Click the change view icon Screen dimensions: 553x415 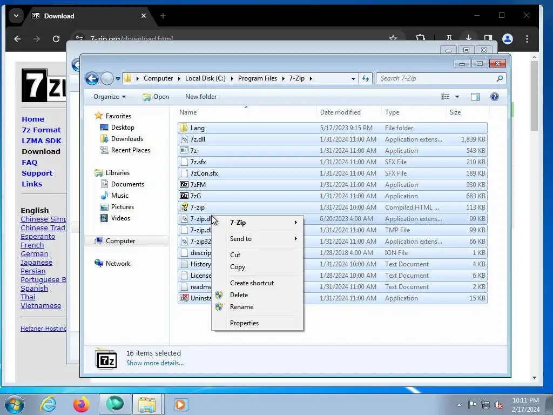(x=446, y=97)
